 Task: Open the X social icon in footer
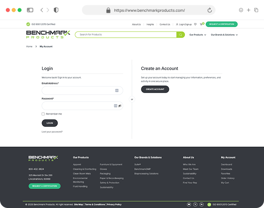[195, 205]
